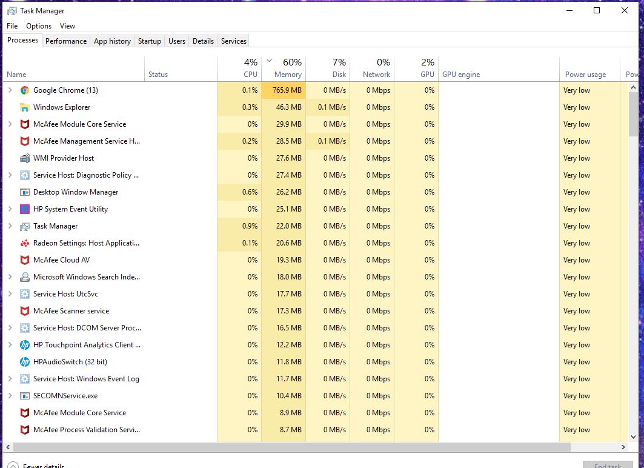Viewport: 644px width, 468px height.
Task: Sort processes by the CPU column header
Action: [x=239, y=69]
